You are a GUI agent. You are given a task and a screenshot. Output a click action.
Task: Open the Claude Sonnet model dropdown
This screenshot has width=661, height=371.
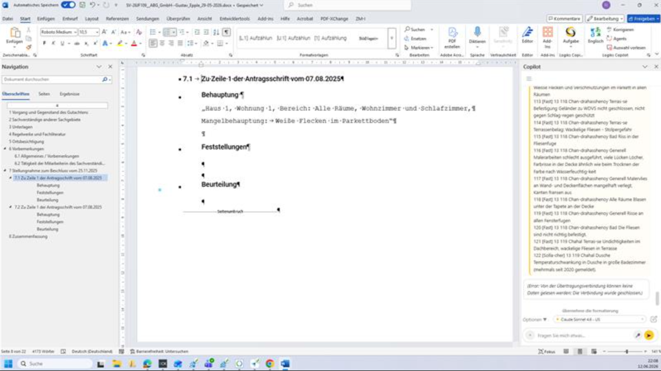(x=599, y=319)
